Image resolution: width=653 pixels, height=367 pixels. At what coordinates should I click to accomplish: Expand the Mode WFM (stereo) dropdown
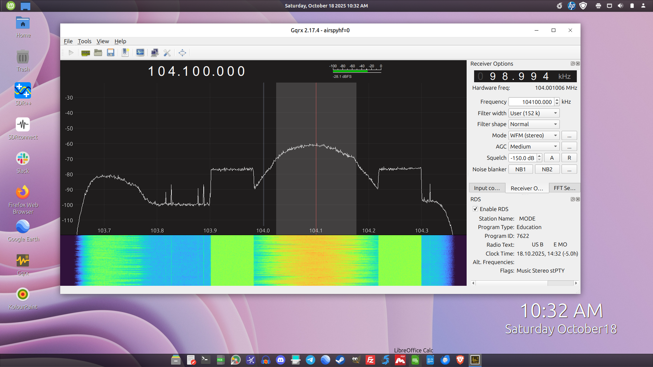coord(534,135)
